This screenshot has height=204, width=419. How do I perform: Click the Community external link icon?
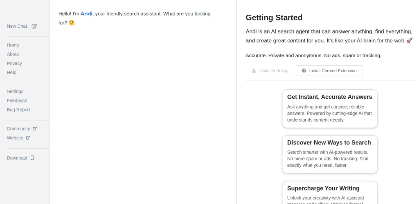(35, 129)
